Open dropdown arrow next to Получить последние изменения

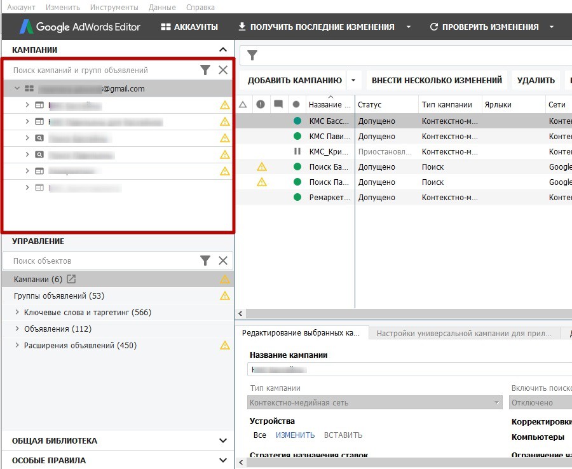(409, 27)
